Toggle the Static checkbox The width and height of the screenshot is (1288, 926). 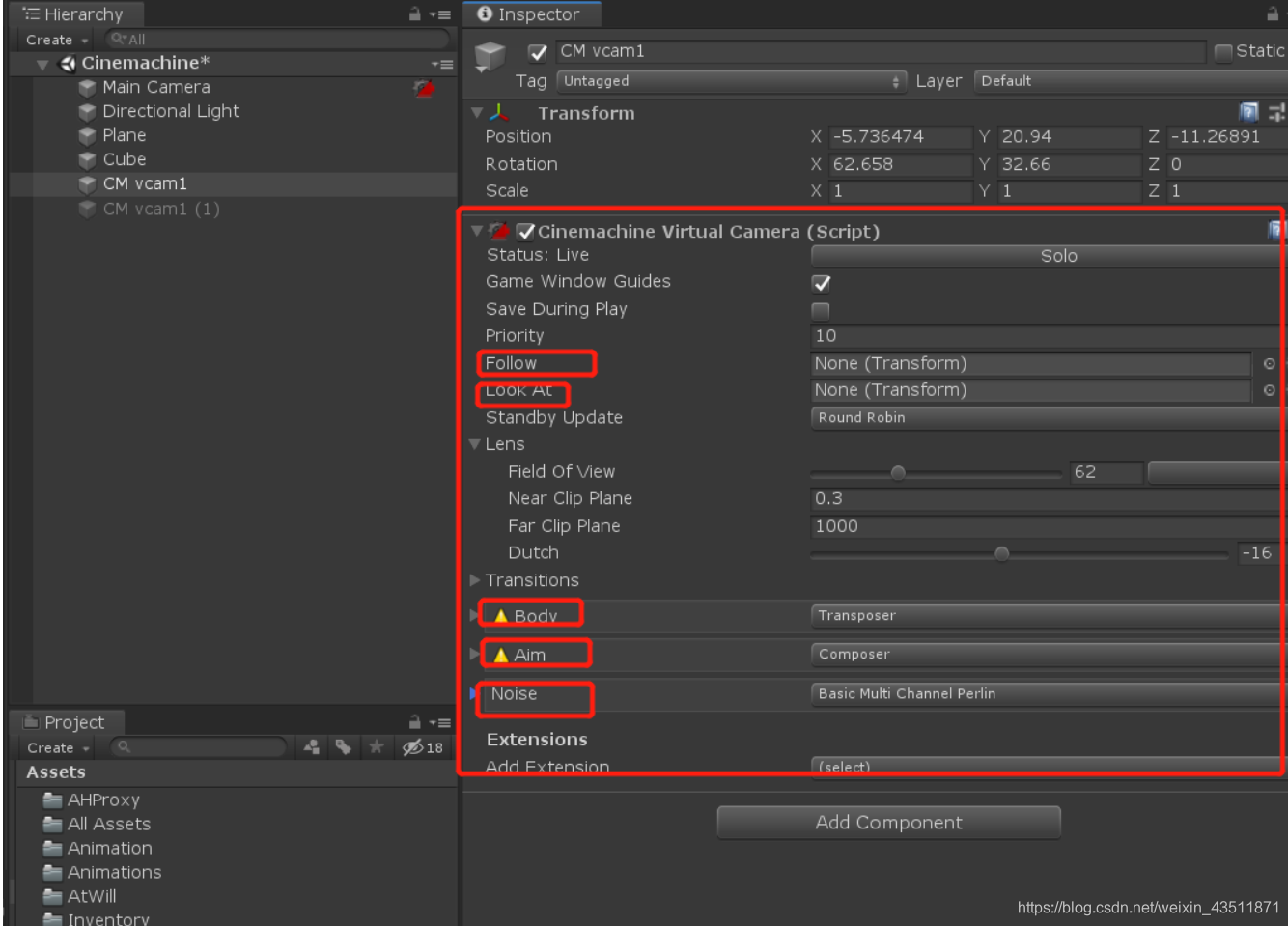pos(1223,52)
